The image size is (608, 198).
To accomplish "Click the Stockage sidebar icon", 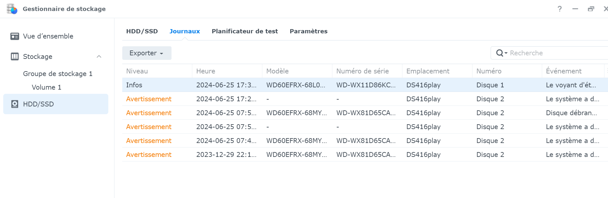I will [x=15, y=57].
